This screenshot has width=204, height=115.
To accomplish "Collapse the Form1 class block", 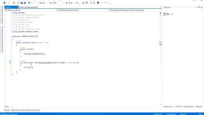I will click(11, 42).
